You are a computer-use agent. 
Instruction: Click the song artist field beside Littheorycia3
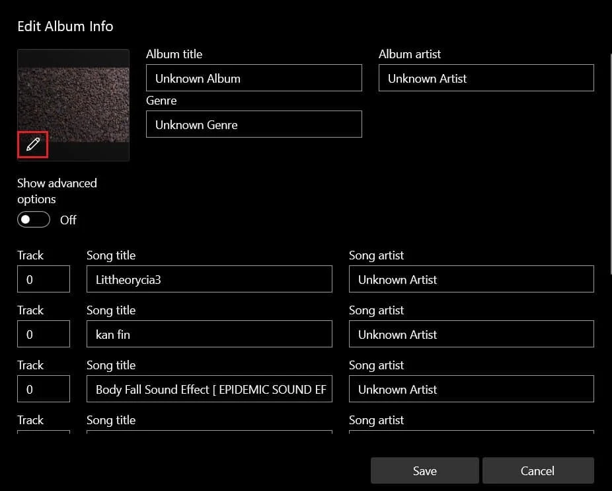pyautogui.click(x=471, y=279)
